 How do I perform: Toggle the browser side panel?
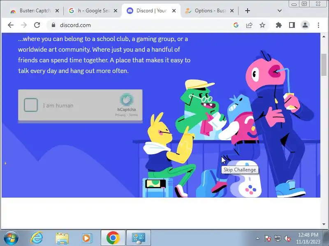[x=292, y=25]
